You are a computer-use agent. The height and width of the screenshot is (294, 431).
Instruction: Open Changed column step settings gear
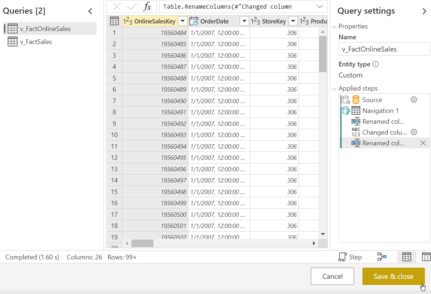(x=414, y=132)
